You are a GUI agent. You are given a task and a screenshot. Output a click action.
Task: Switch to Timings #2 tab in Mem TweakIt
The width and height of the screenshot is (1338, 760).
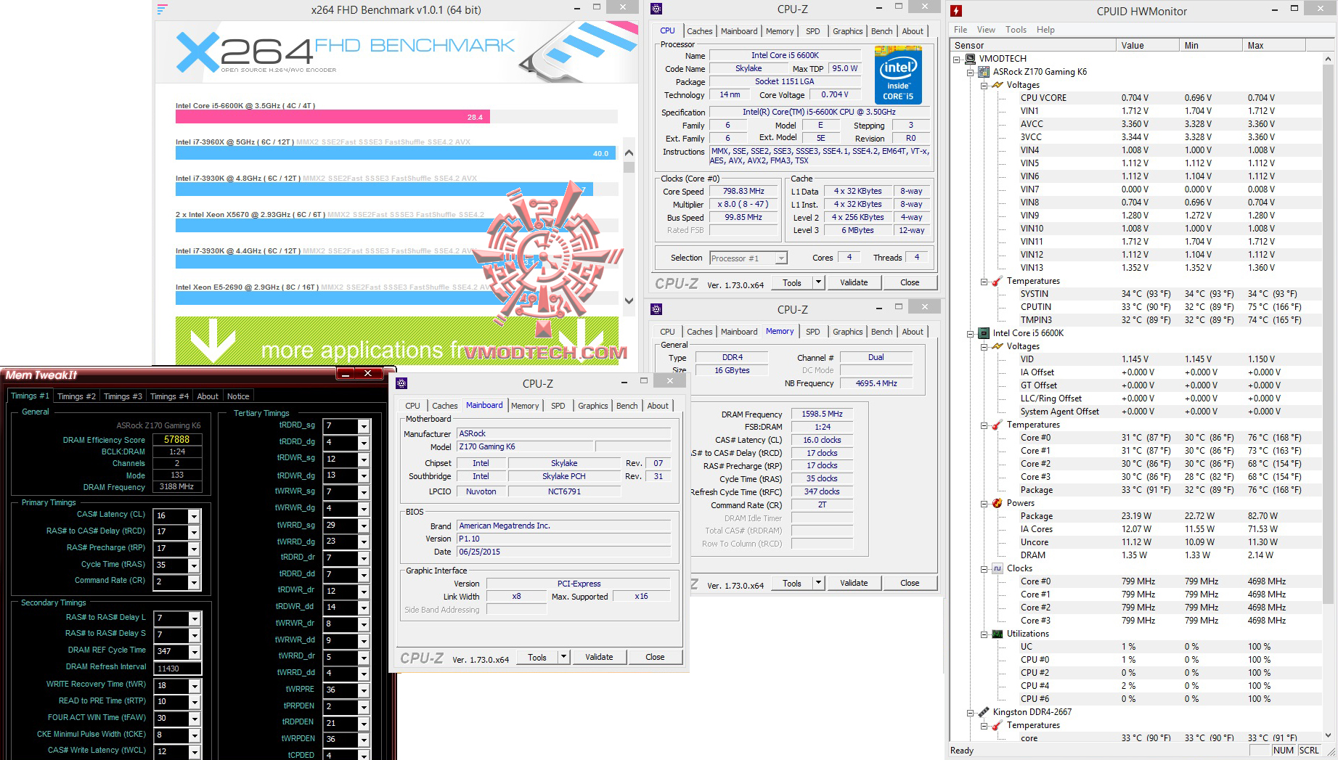point(76,396)
